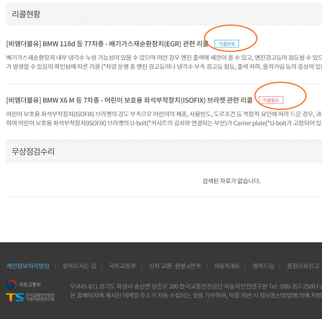Select the 무상점검수리 section heading

click(33, 152)
